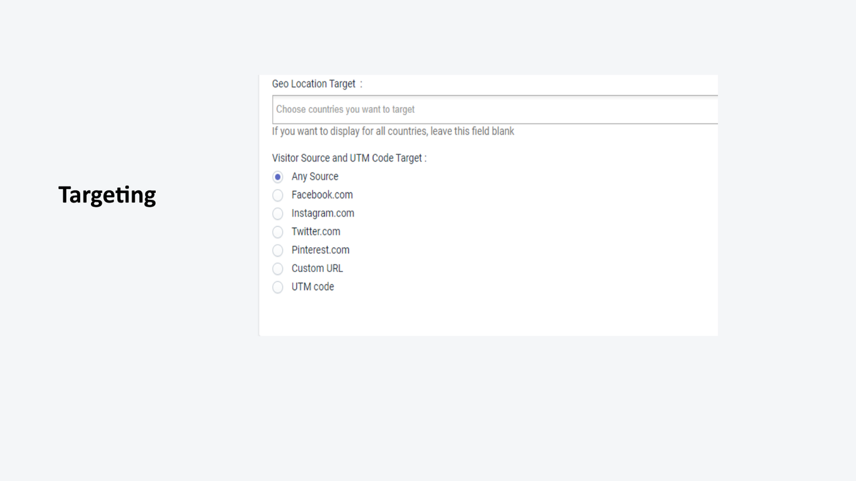This screenshot has width=856, height=481.
Task: Choose Pinterest.com as source target
Action: [x=278, y=250]
